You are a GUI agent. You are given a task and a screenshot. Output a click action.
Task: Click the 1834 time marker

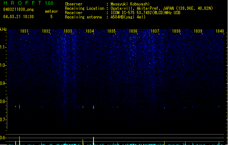point(90,31)
